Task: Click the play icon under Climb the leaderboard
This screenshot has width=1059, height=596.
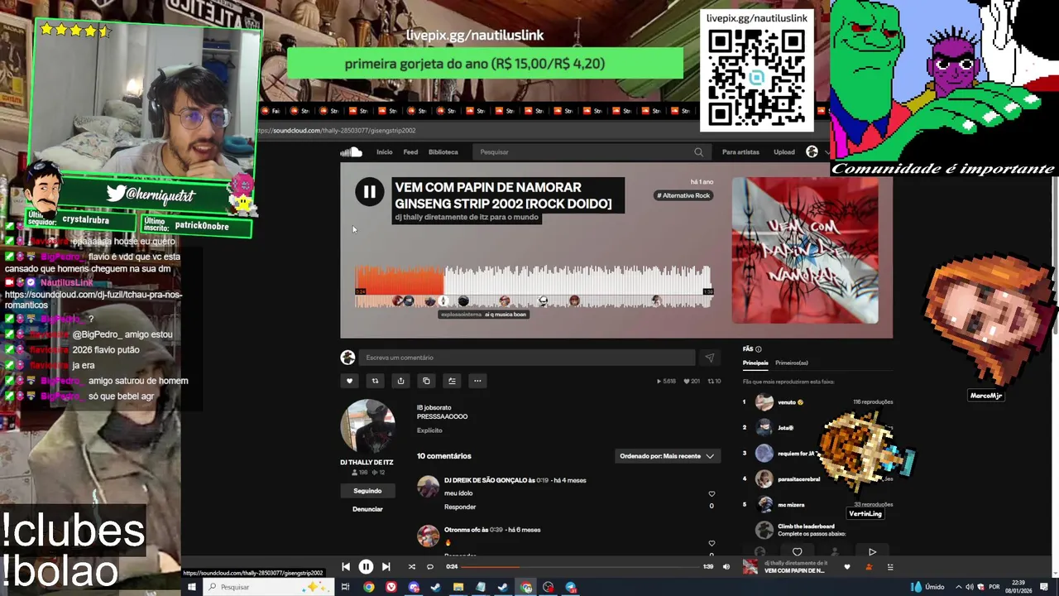Action: (x=872, y=552)
